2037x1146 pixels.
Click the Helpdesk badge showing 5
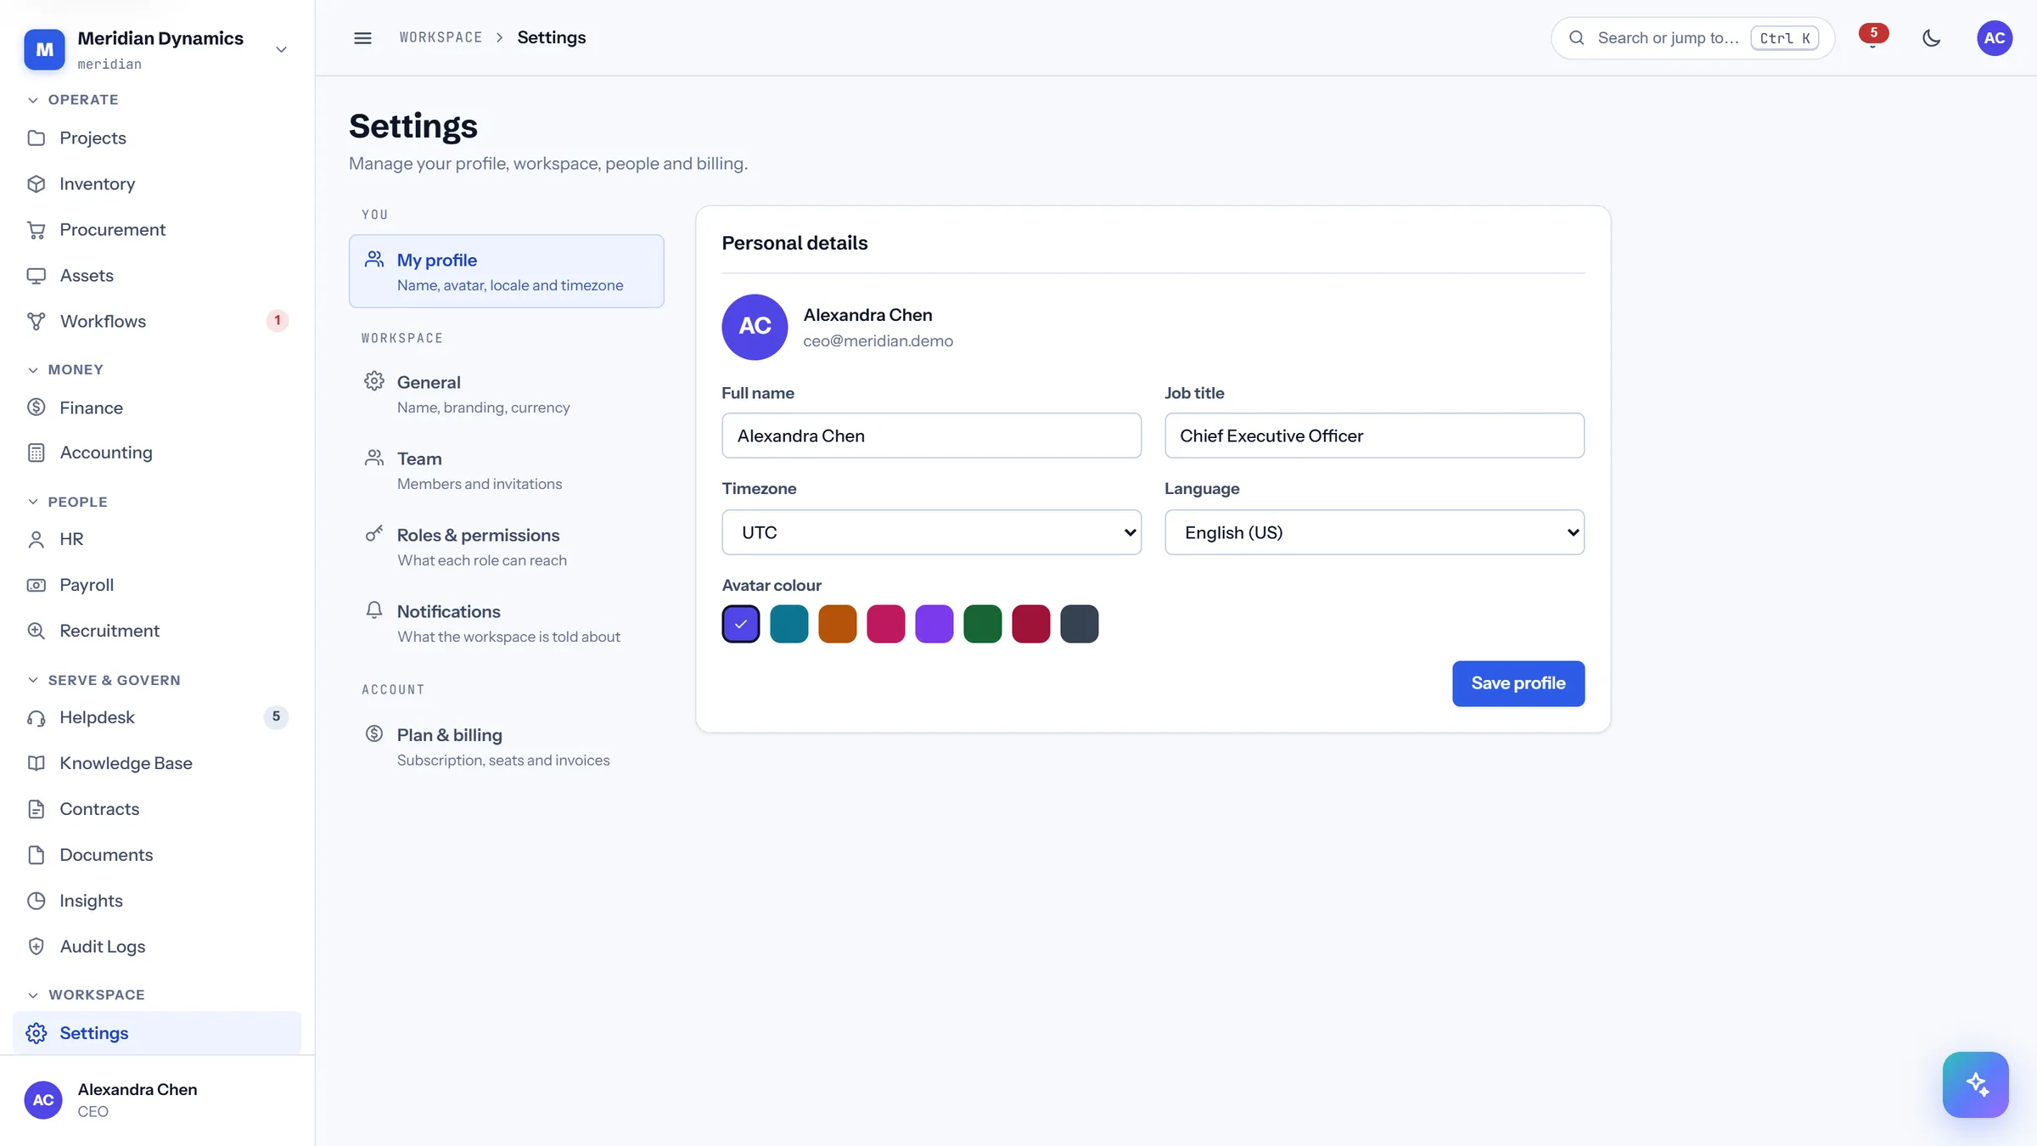(x=276, y=717)
